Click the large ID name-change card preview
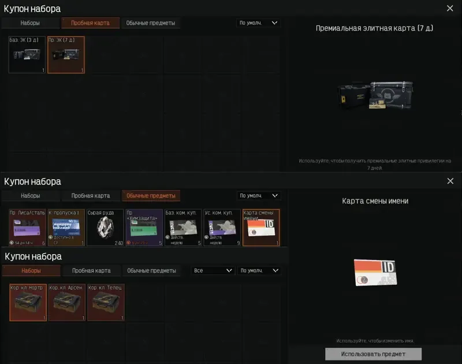Image resolution: width=462 pixels, height=364 pixels. coord(375,273)
